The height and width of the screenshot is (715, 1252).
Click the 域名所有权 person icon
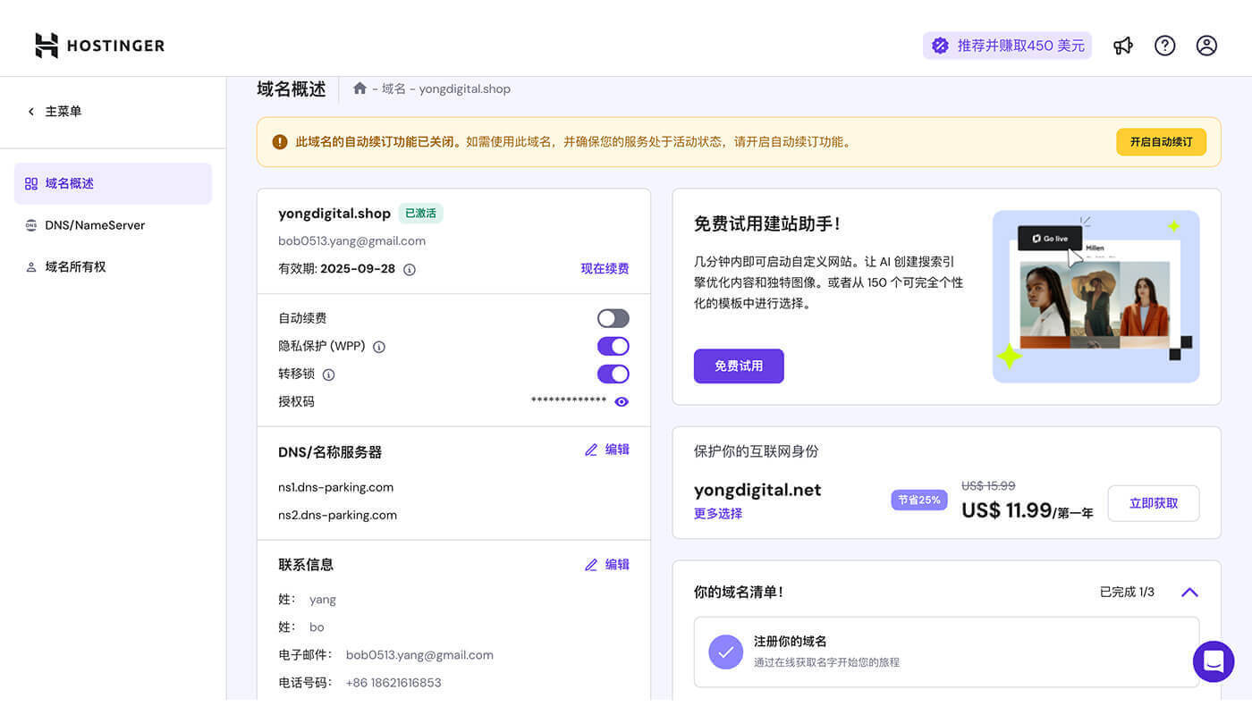[x=31, y=267]
